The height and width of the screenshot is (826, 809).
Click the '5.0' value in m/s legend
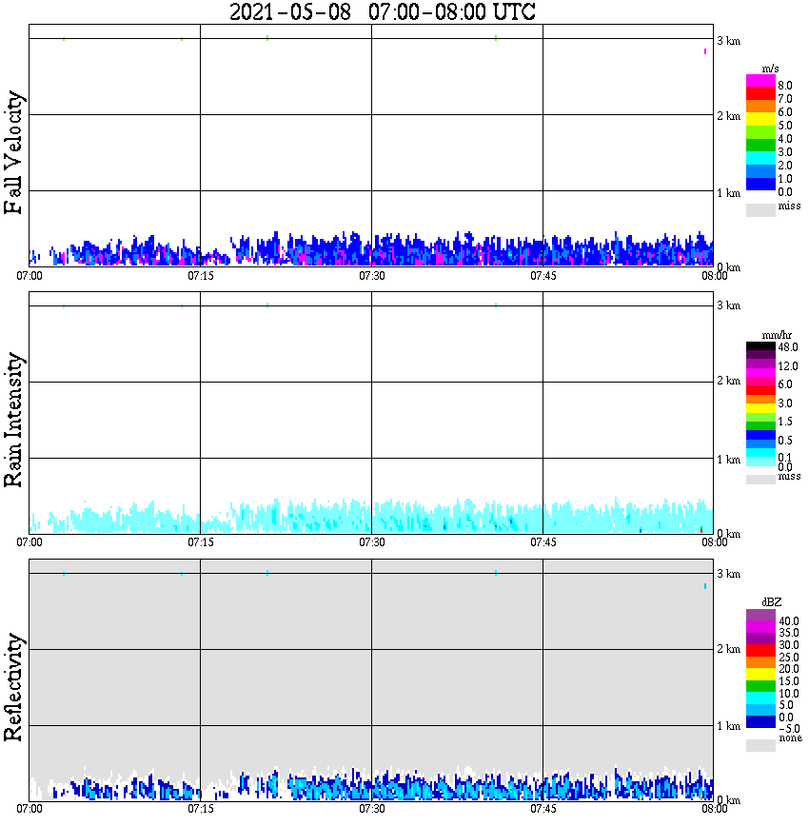[x=785, y=126]
